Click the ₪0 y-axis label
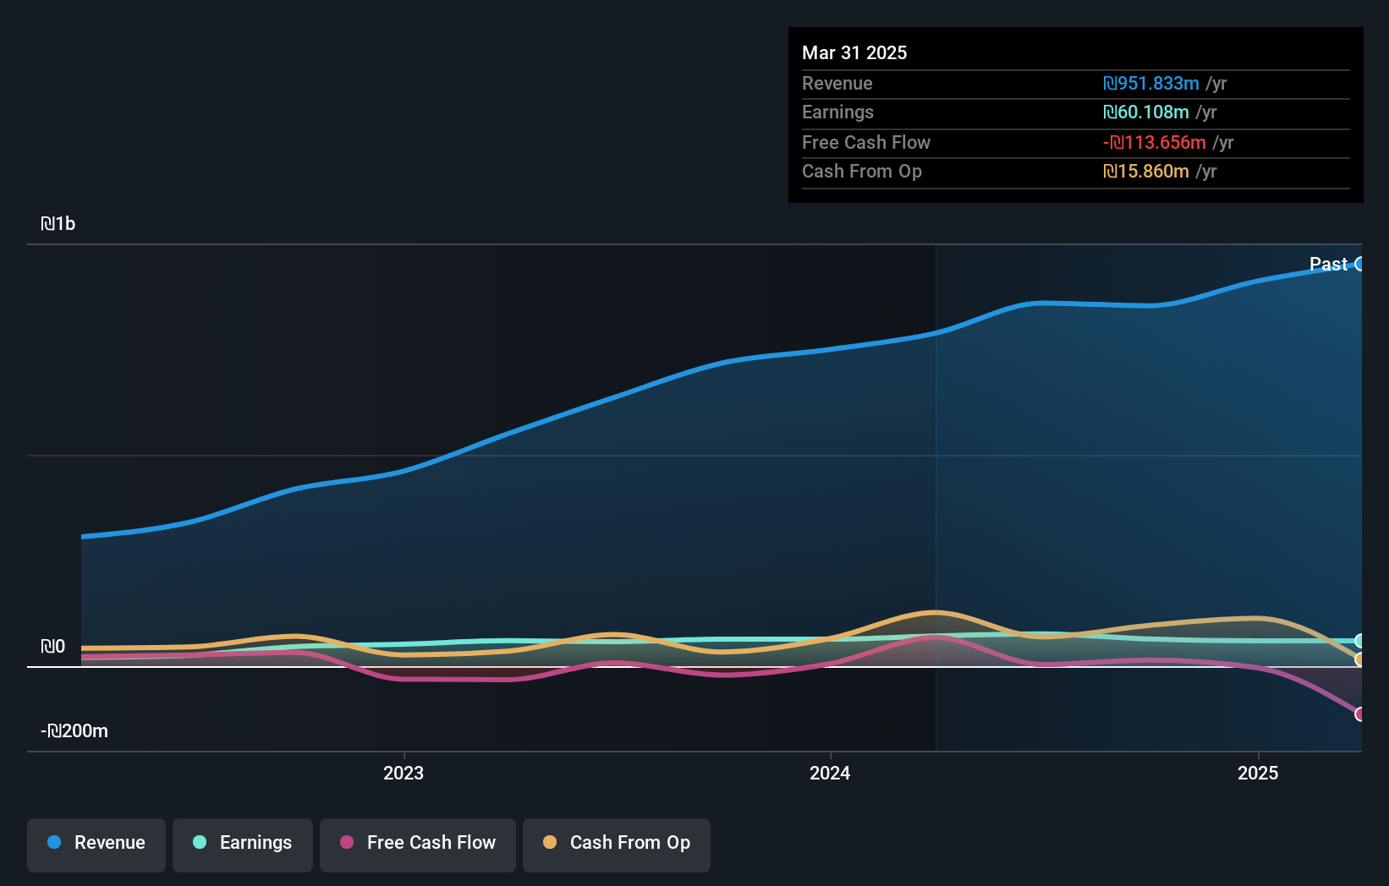Screen dimensions: 1389x886 [x=52, y=646]
